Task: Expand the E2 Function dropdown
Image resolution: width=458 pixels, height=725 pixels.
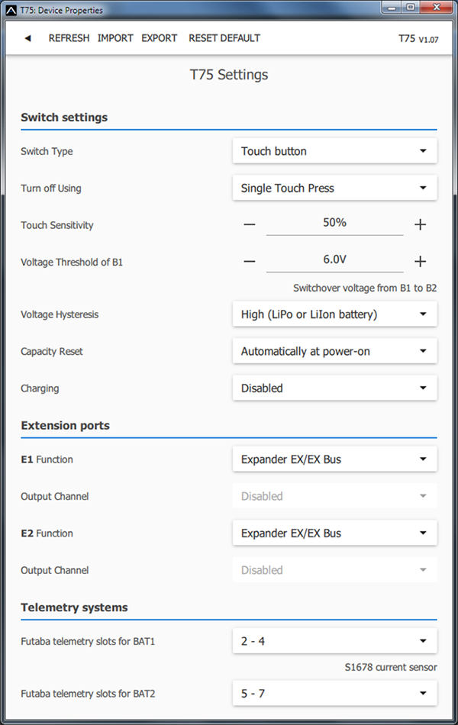Action: (x=334, y=533)
